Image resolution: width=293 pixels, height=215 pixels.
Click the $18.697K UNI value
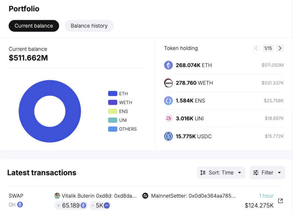(x=274, y=119)
